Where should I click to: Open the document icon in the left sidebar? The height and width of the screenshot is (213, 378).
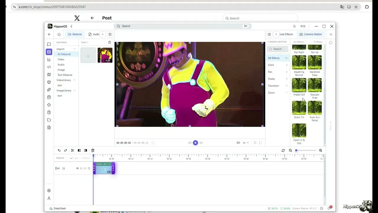pyautogui.click(x=49, y=128)
